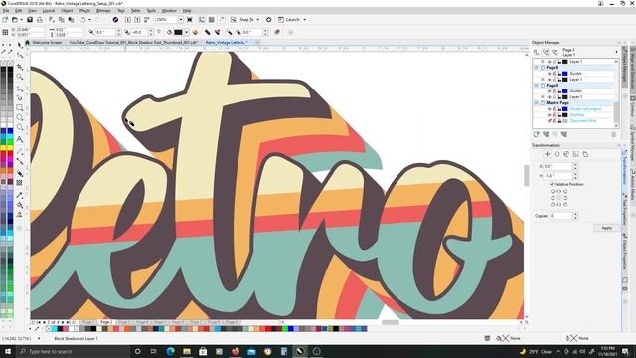
Task: Open the Bitmaps menu
Action: click(103, 11)
